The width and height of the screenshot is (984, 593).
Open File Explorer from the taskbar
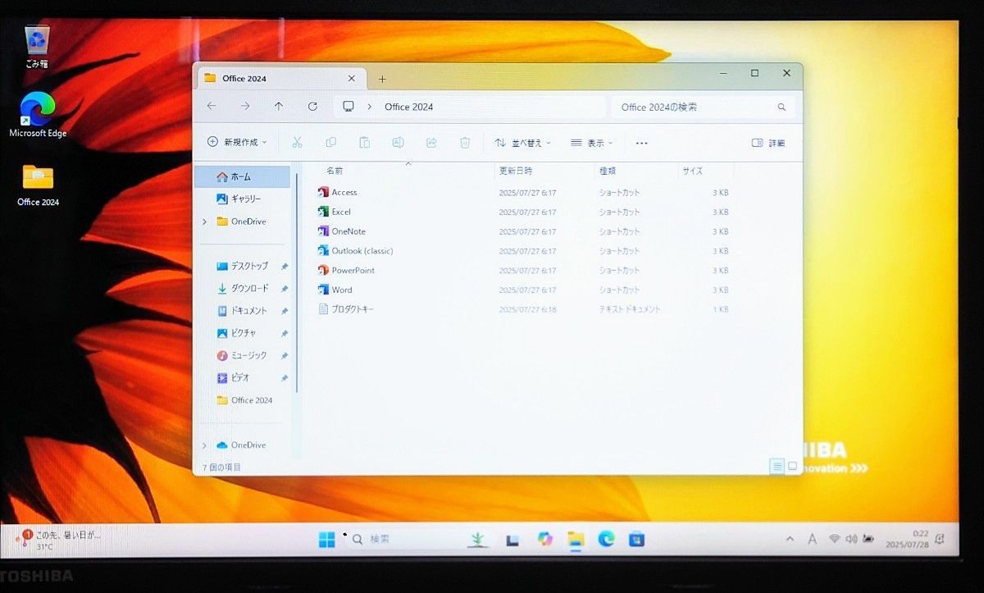click(x=576, y=539)
